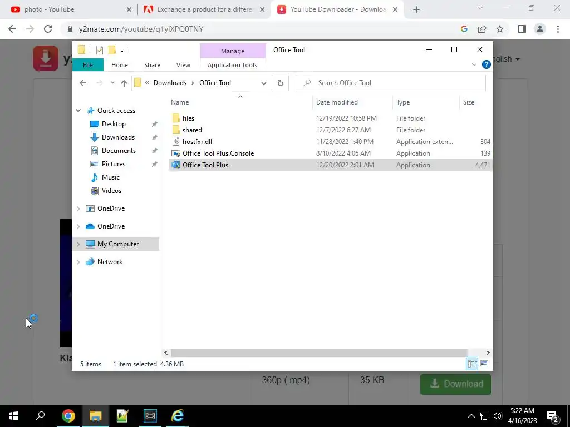Select Desktop in Quick access
570x427 pixels.
pos(114,124)
